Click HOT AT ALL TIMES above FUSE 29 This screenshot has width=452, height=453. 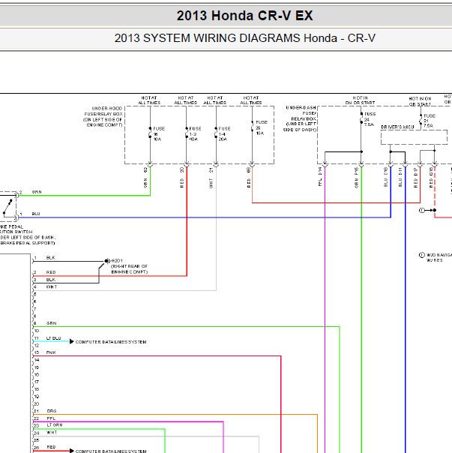pyautogui.click(x=251, y=100)
